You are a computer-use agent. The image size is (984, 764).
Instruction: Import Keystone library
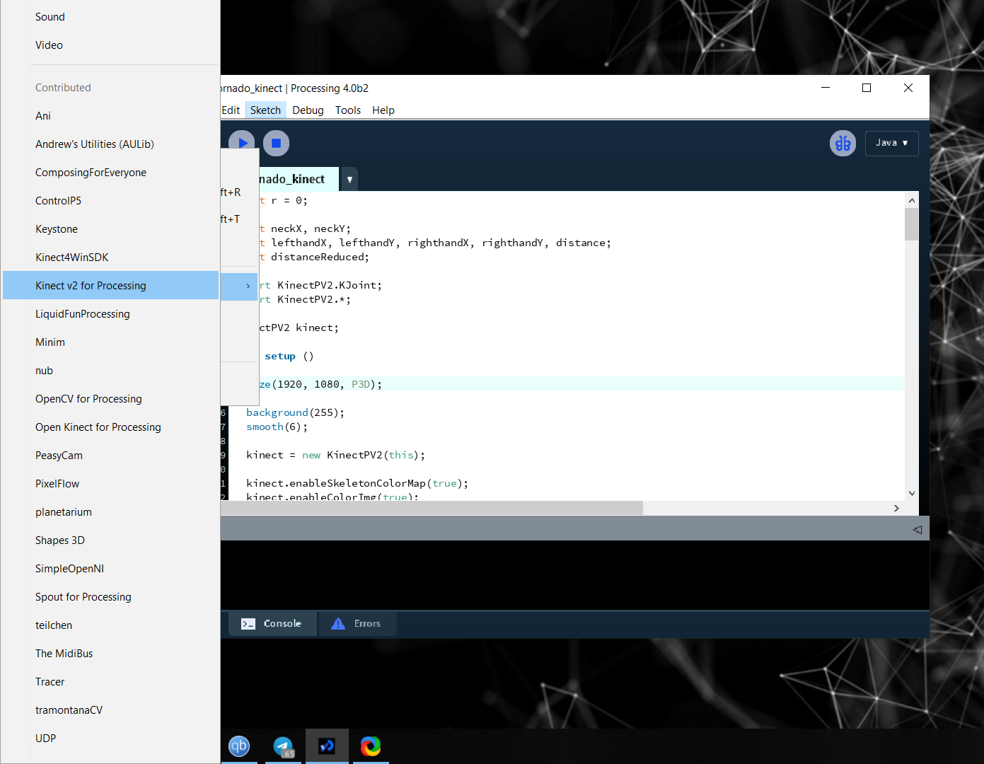coord(111,229)
